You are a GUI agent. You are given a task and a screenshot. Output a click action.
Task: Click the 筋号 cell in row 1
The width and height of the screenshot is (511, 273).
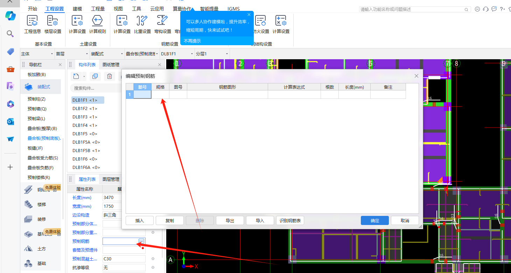pyautogui.click(x=142, y=94)
